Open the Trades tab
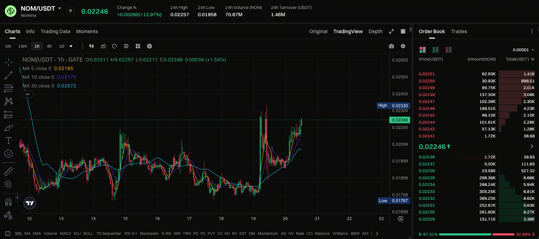Image resolution: width=539 pixels, height=239 pixels. click(459, 31)
